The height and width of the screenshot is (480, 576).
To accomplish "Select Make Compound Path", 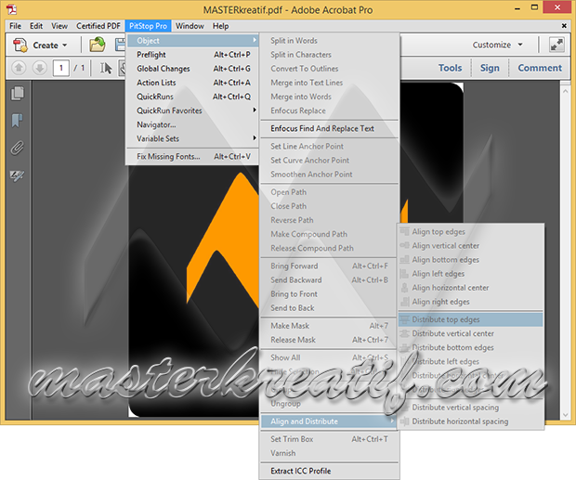I will coord(329,234).
